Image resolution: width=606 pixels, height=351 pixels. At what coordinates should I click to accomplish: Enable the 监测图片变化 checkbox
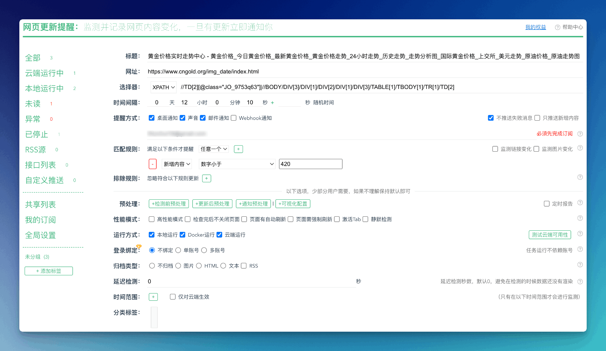[x=536, y=149]
